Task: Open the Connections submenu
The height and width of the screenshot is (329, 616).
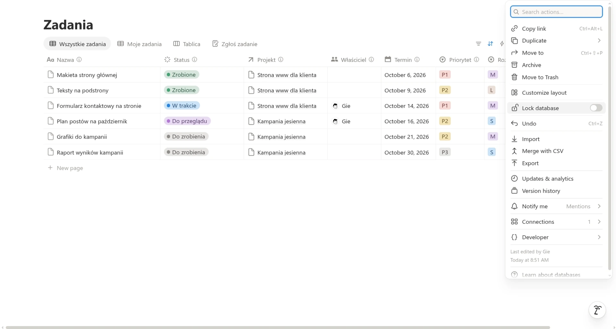Action: 599,221
